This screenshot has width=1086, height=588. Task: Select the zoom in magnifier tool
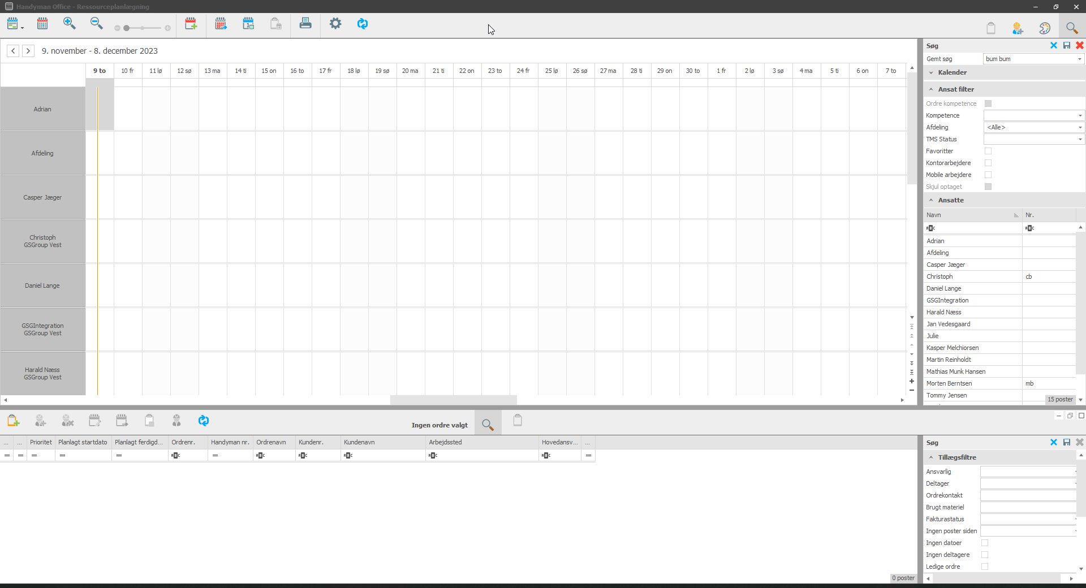pos(70,23)
